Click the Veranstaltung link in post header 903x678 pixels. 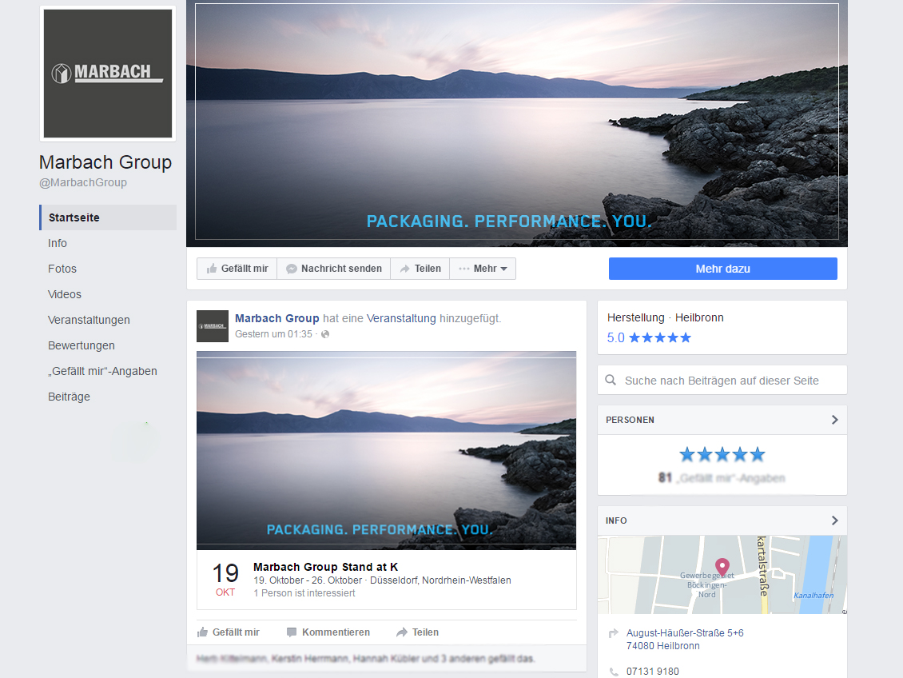click(x=401, y=318)
